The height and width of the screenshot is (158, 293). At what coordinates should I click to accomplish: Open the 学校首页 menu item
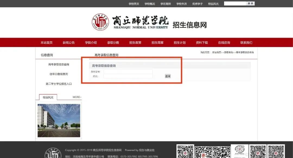[x=134, y=4]
